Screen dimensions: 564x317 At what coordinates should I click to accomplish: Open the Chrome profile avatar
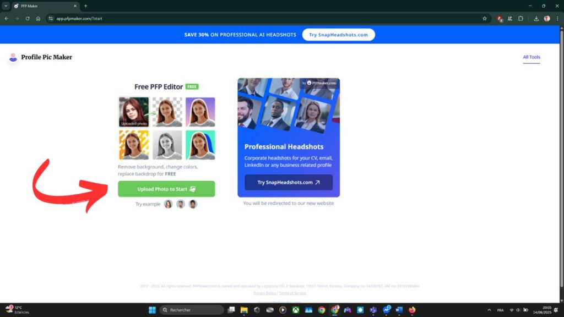pos(547,18)
